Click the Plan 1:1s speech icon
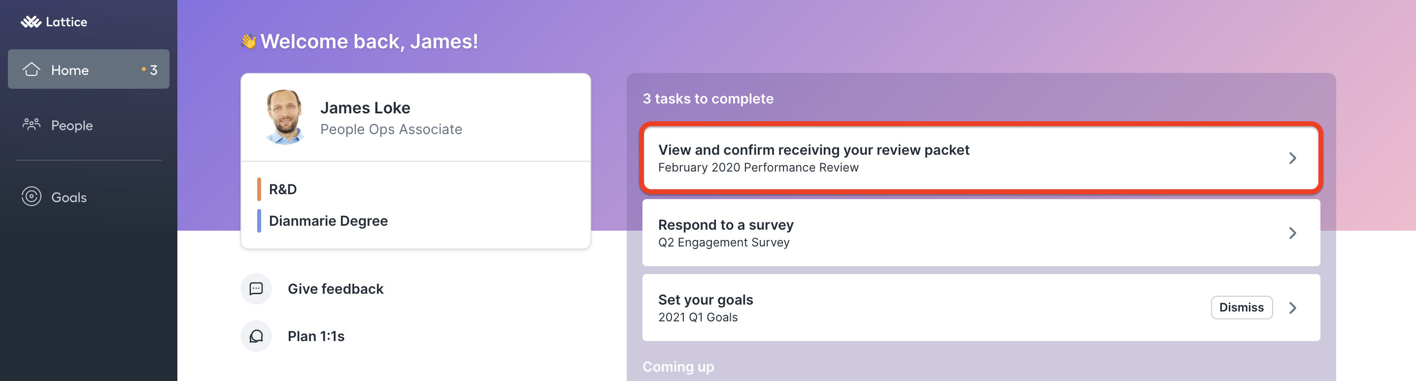1416x381 pixels. click(256, 336)
